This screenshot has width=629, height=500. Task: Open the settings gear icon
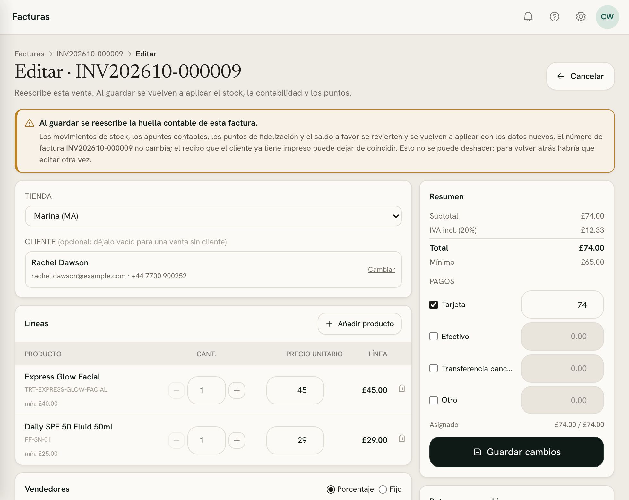pyautogui.click(x=581, y=17)
